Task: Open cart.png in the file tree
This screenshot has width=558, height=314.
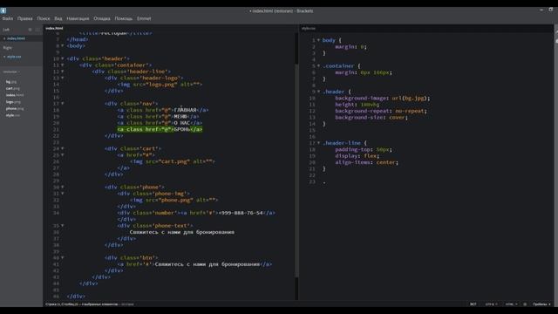Action: coord(13,88)
